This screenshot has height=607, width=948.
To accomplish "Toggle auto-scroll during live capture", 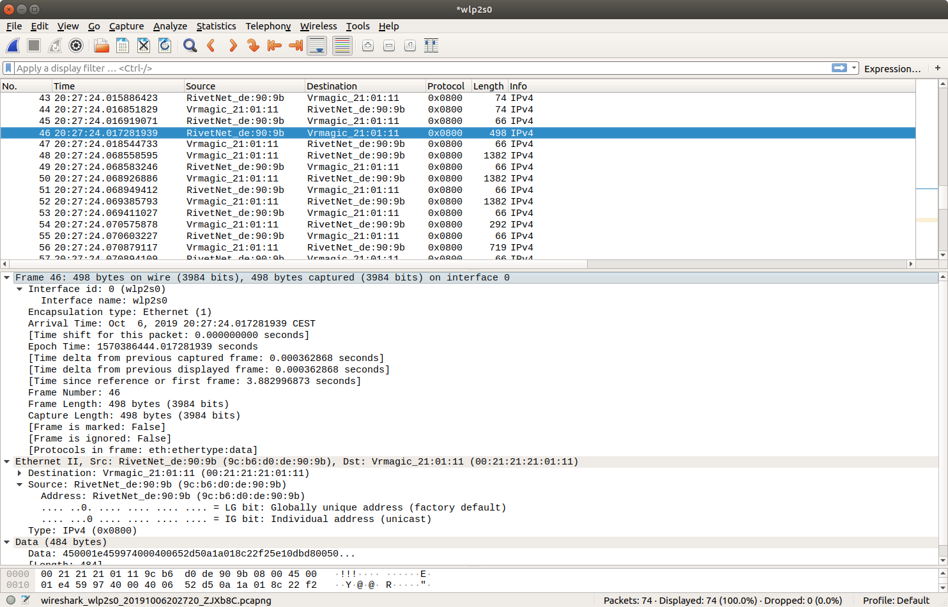I will pos(317,45).
